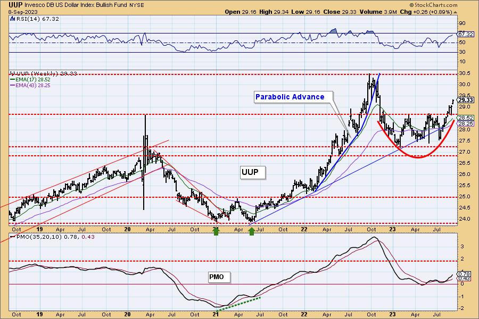Click the 26.5 price axis label
Viewport: 479px width, 319px height.
point(464,163)
